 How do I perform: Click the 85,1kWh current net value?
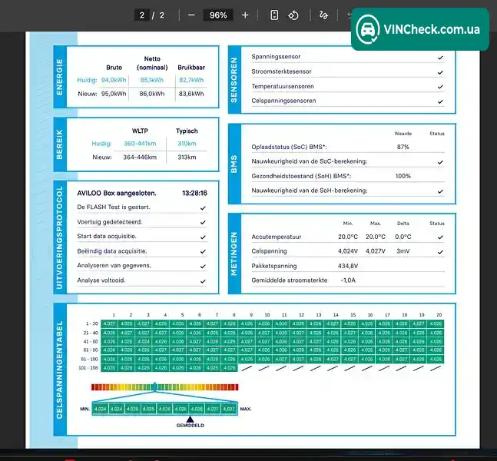[x=152, y=80]
